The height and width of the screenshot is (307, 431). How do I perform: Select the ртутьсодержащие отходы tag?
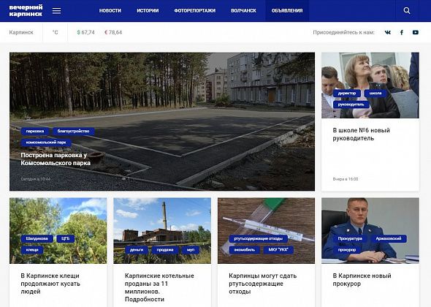tap(258, 238)
